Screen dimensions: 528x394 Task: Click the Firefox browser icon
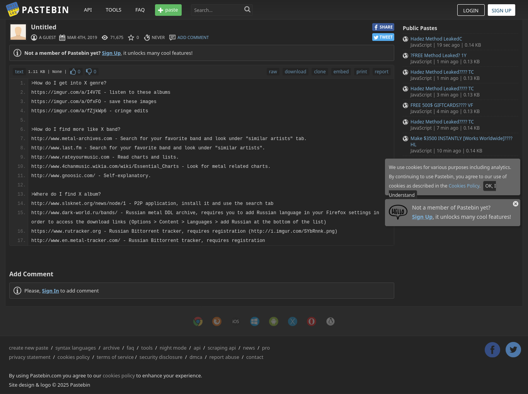pos(217,321)
